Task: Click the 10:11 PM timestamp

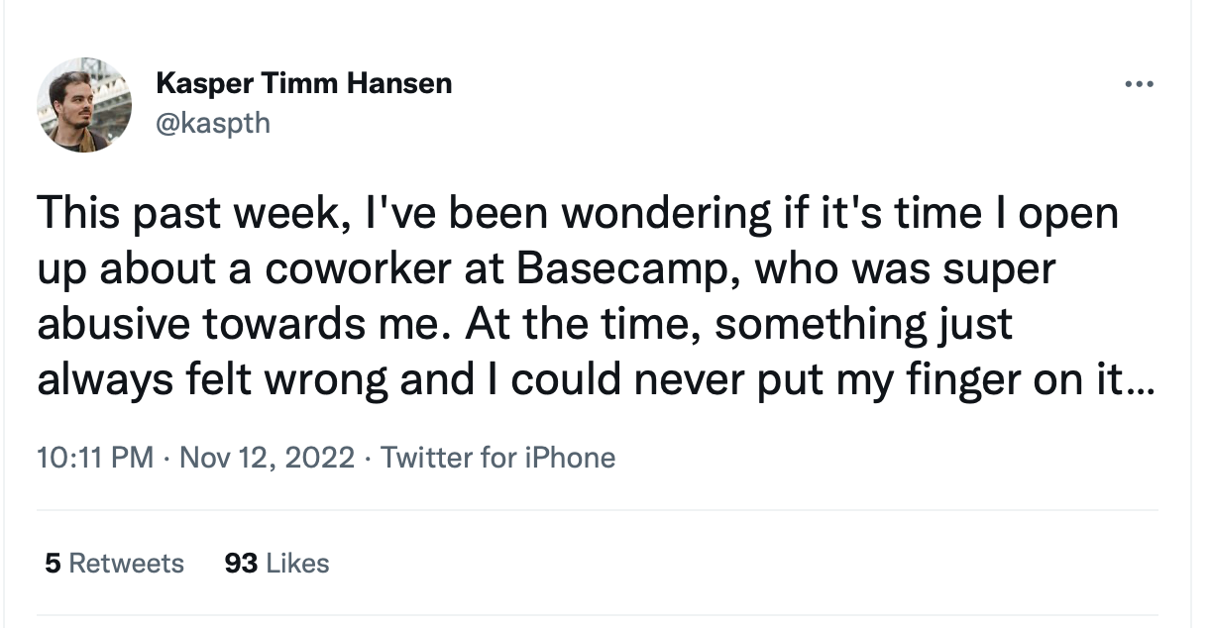Action: [x=95, y=458]
